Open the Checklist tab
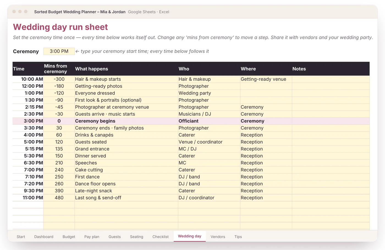Screen dimensions: 385x250 [161, 237]
